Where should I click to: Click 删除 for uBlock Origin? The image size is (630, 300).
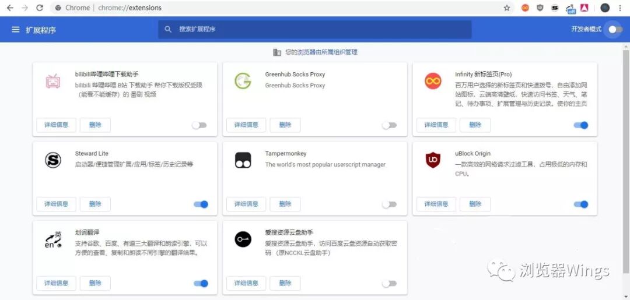click(475, 204)
